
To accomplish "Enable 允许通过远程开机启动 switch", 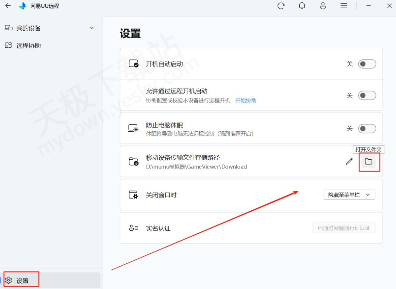I will coord(367,95).
